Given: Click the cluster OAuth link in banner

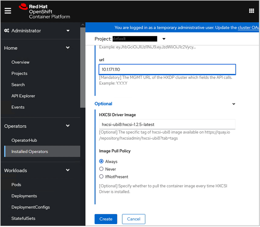Looking at the screenshot, I should coord(249,28).
